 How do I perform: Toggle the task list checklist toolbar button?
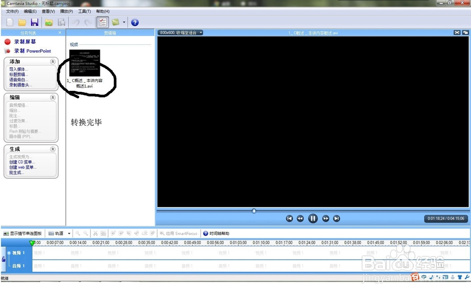point(102,22)
